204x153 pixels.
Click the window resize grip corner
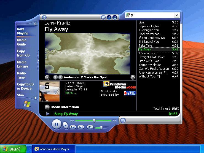(180, 122)
